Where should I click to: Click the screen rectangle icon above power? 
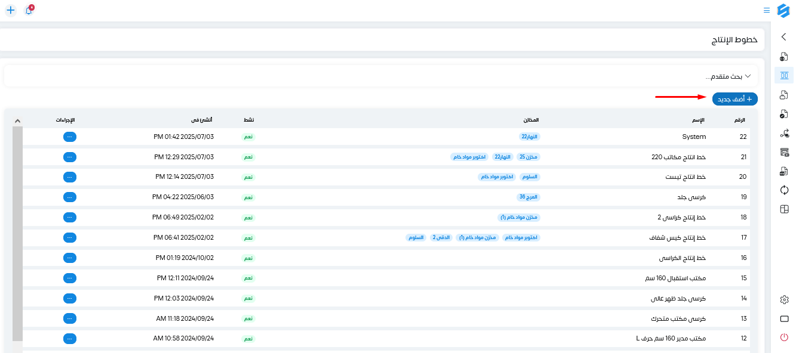coord(785,319)
